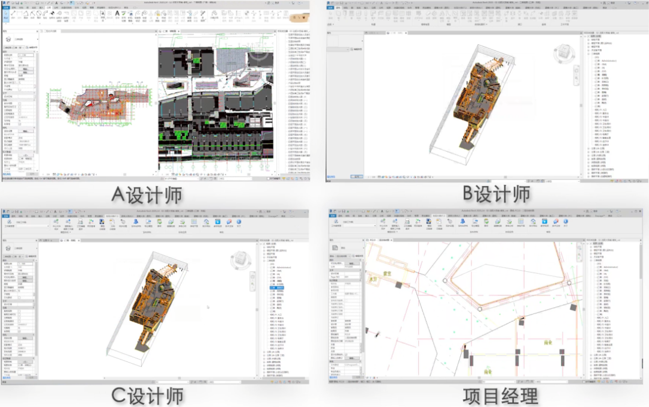Click the navigation bar zoom tool in B设计师 view
Screen dimensions: 649x407
576,78
